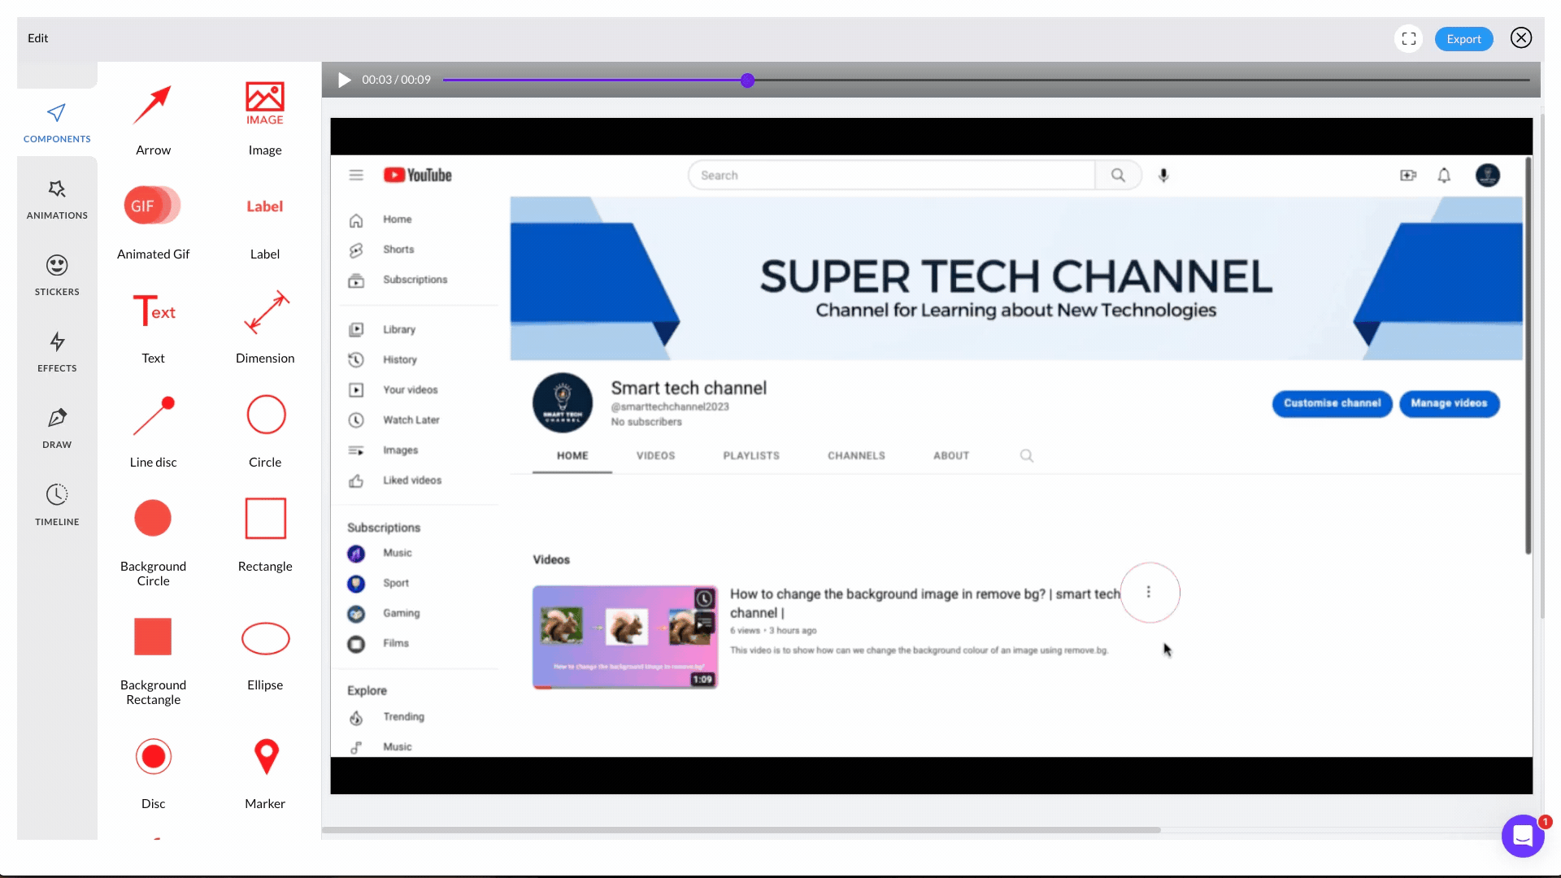Click the Export button
Screen dimensions: 1561x878
click(1463, 39)
